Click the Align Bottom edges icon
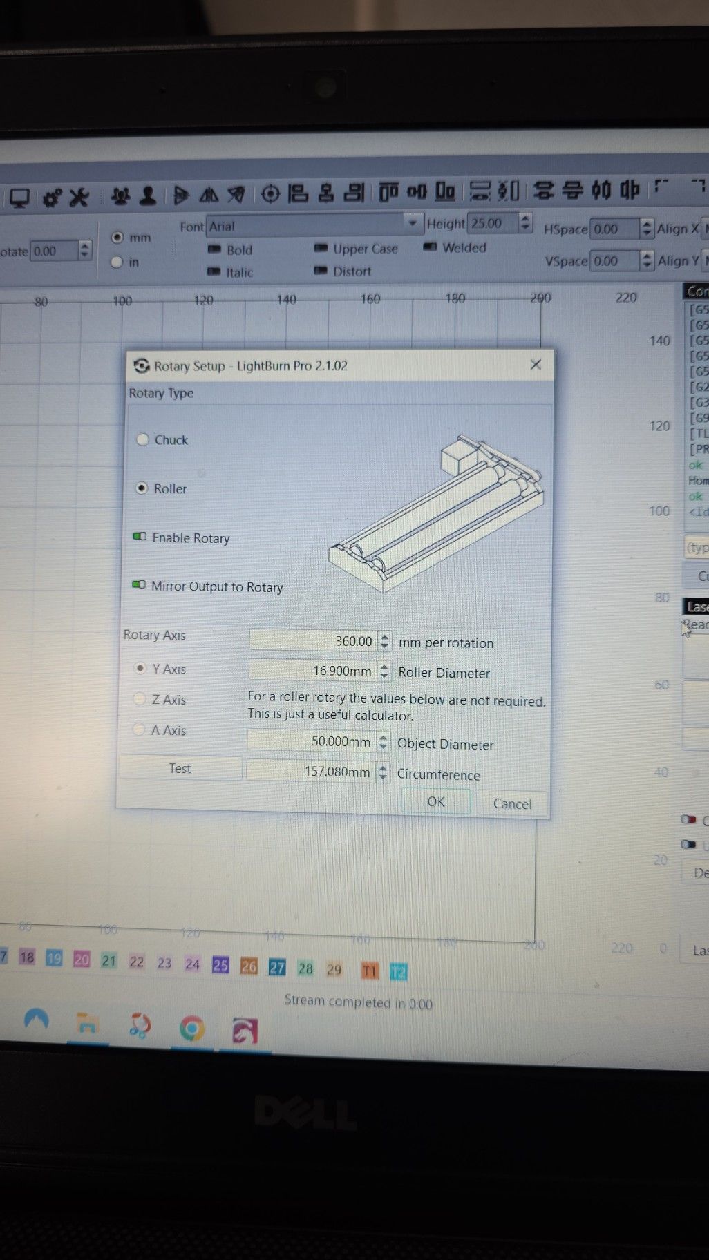Screen dimensions: 709x1260 (445, 191)
